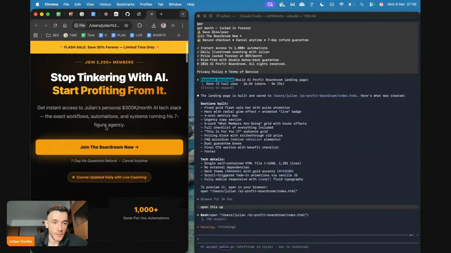Open the History menu
The width and height of the screenshot is (451, 253).
tap(105, 4)
